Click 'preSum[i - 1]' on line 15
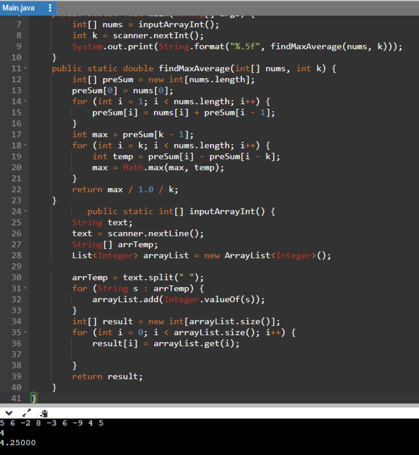The height and width of the screenshot is (455, 419). click(237, 113)
